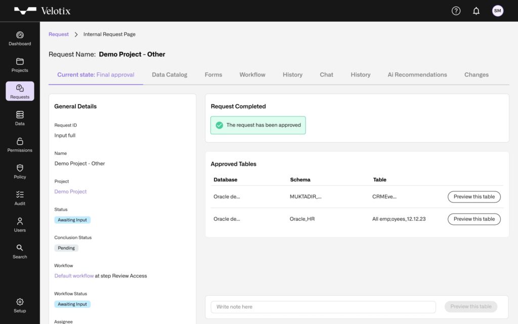The width and height of the screenshot is (518, 324).
Task: Focus the Write note here field
Action: click(x=323, y=307)
